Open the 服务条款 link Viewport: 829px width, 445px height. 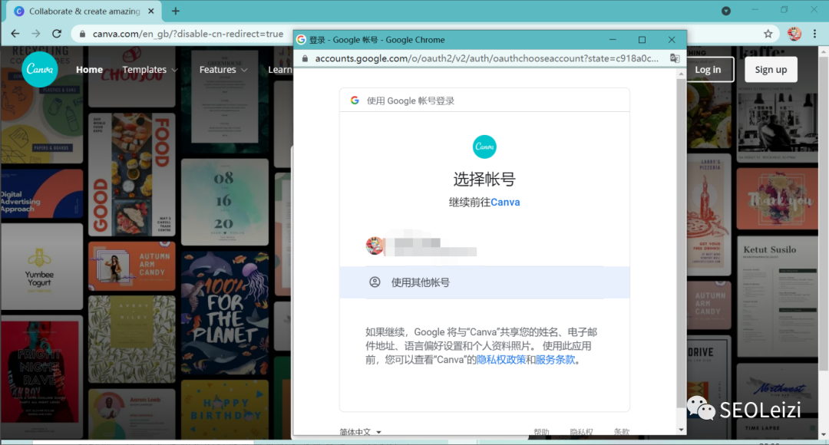point(555,359)
